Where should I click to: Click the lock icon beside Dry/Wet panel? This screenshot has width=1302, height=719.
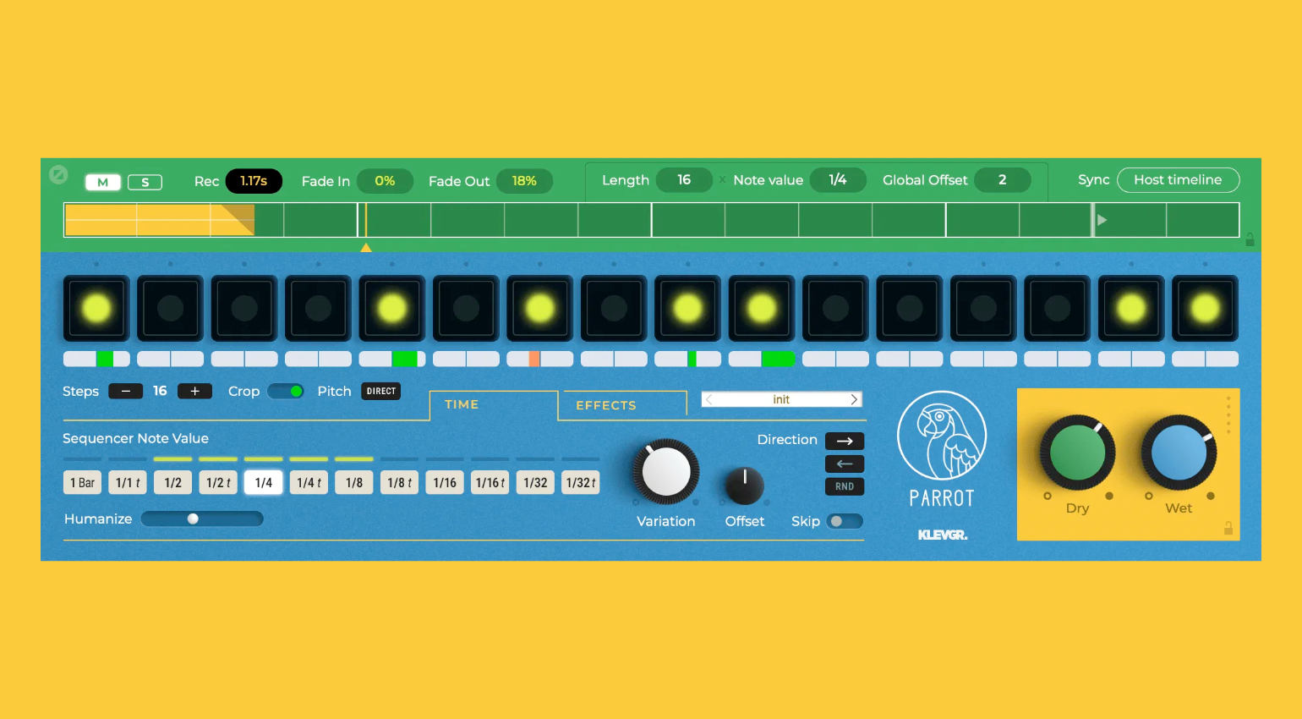click(1228, 529)
